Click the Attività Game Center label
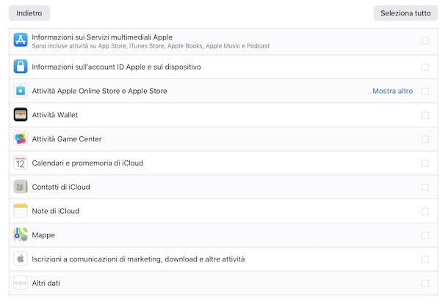This screenshot has width=448, height=304. [67, 139]
